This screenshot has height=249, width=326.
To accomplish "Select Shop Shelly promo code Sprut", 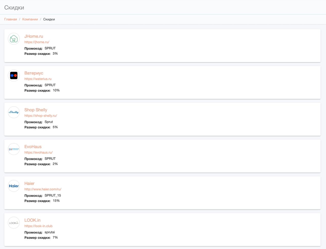I will (49, 122).
